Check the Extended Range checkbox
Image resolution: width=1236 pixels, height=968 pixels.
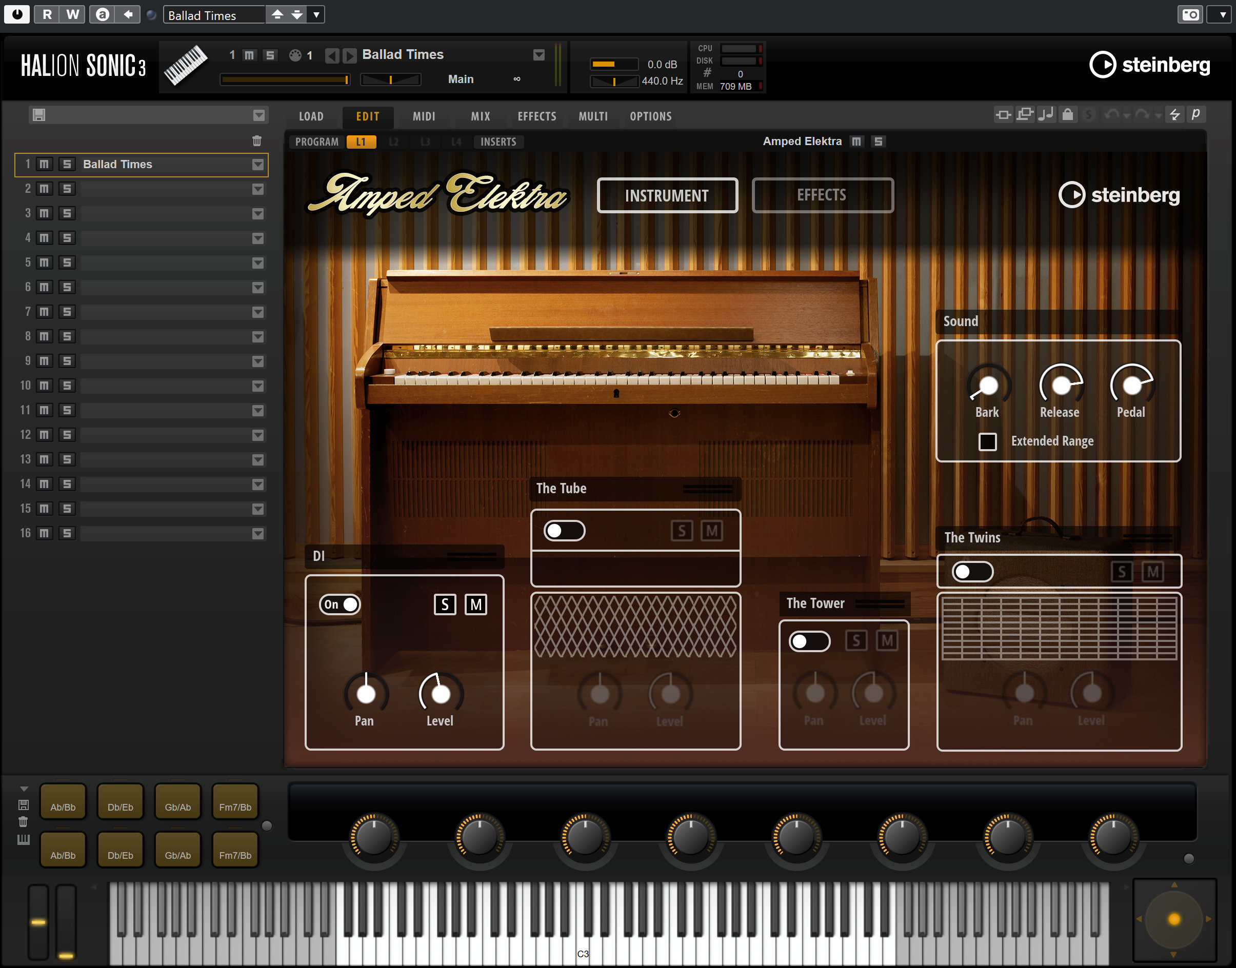point(987,441)
